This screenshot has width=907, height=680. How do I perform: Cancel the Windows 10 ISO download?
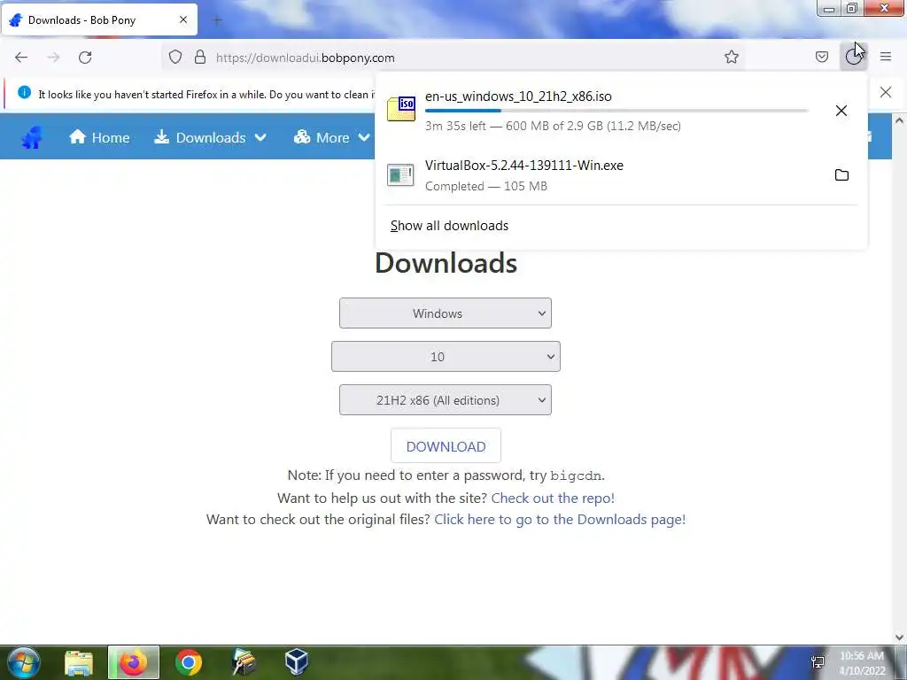coord(841,111)
